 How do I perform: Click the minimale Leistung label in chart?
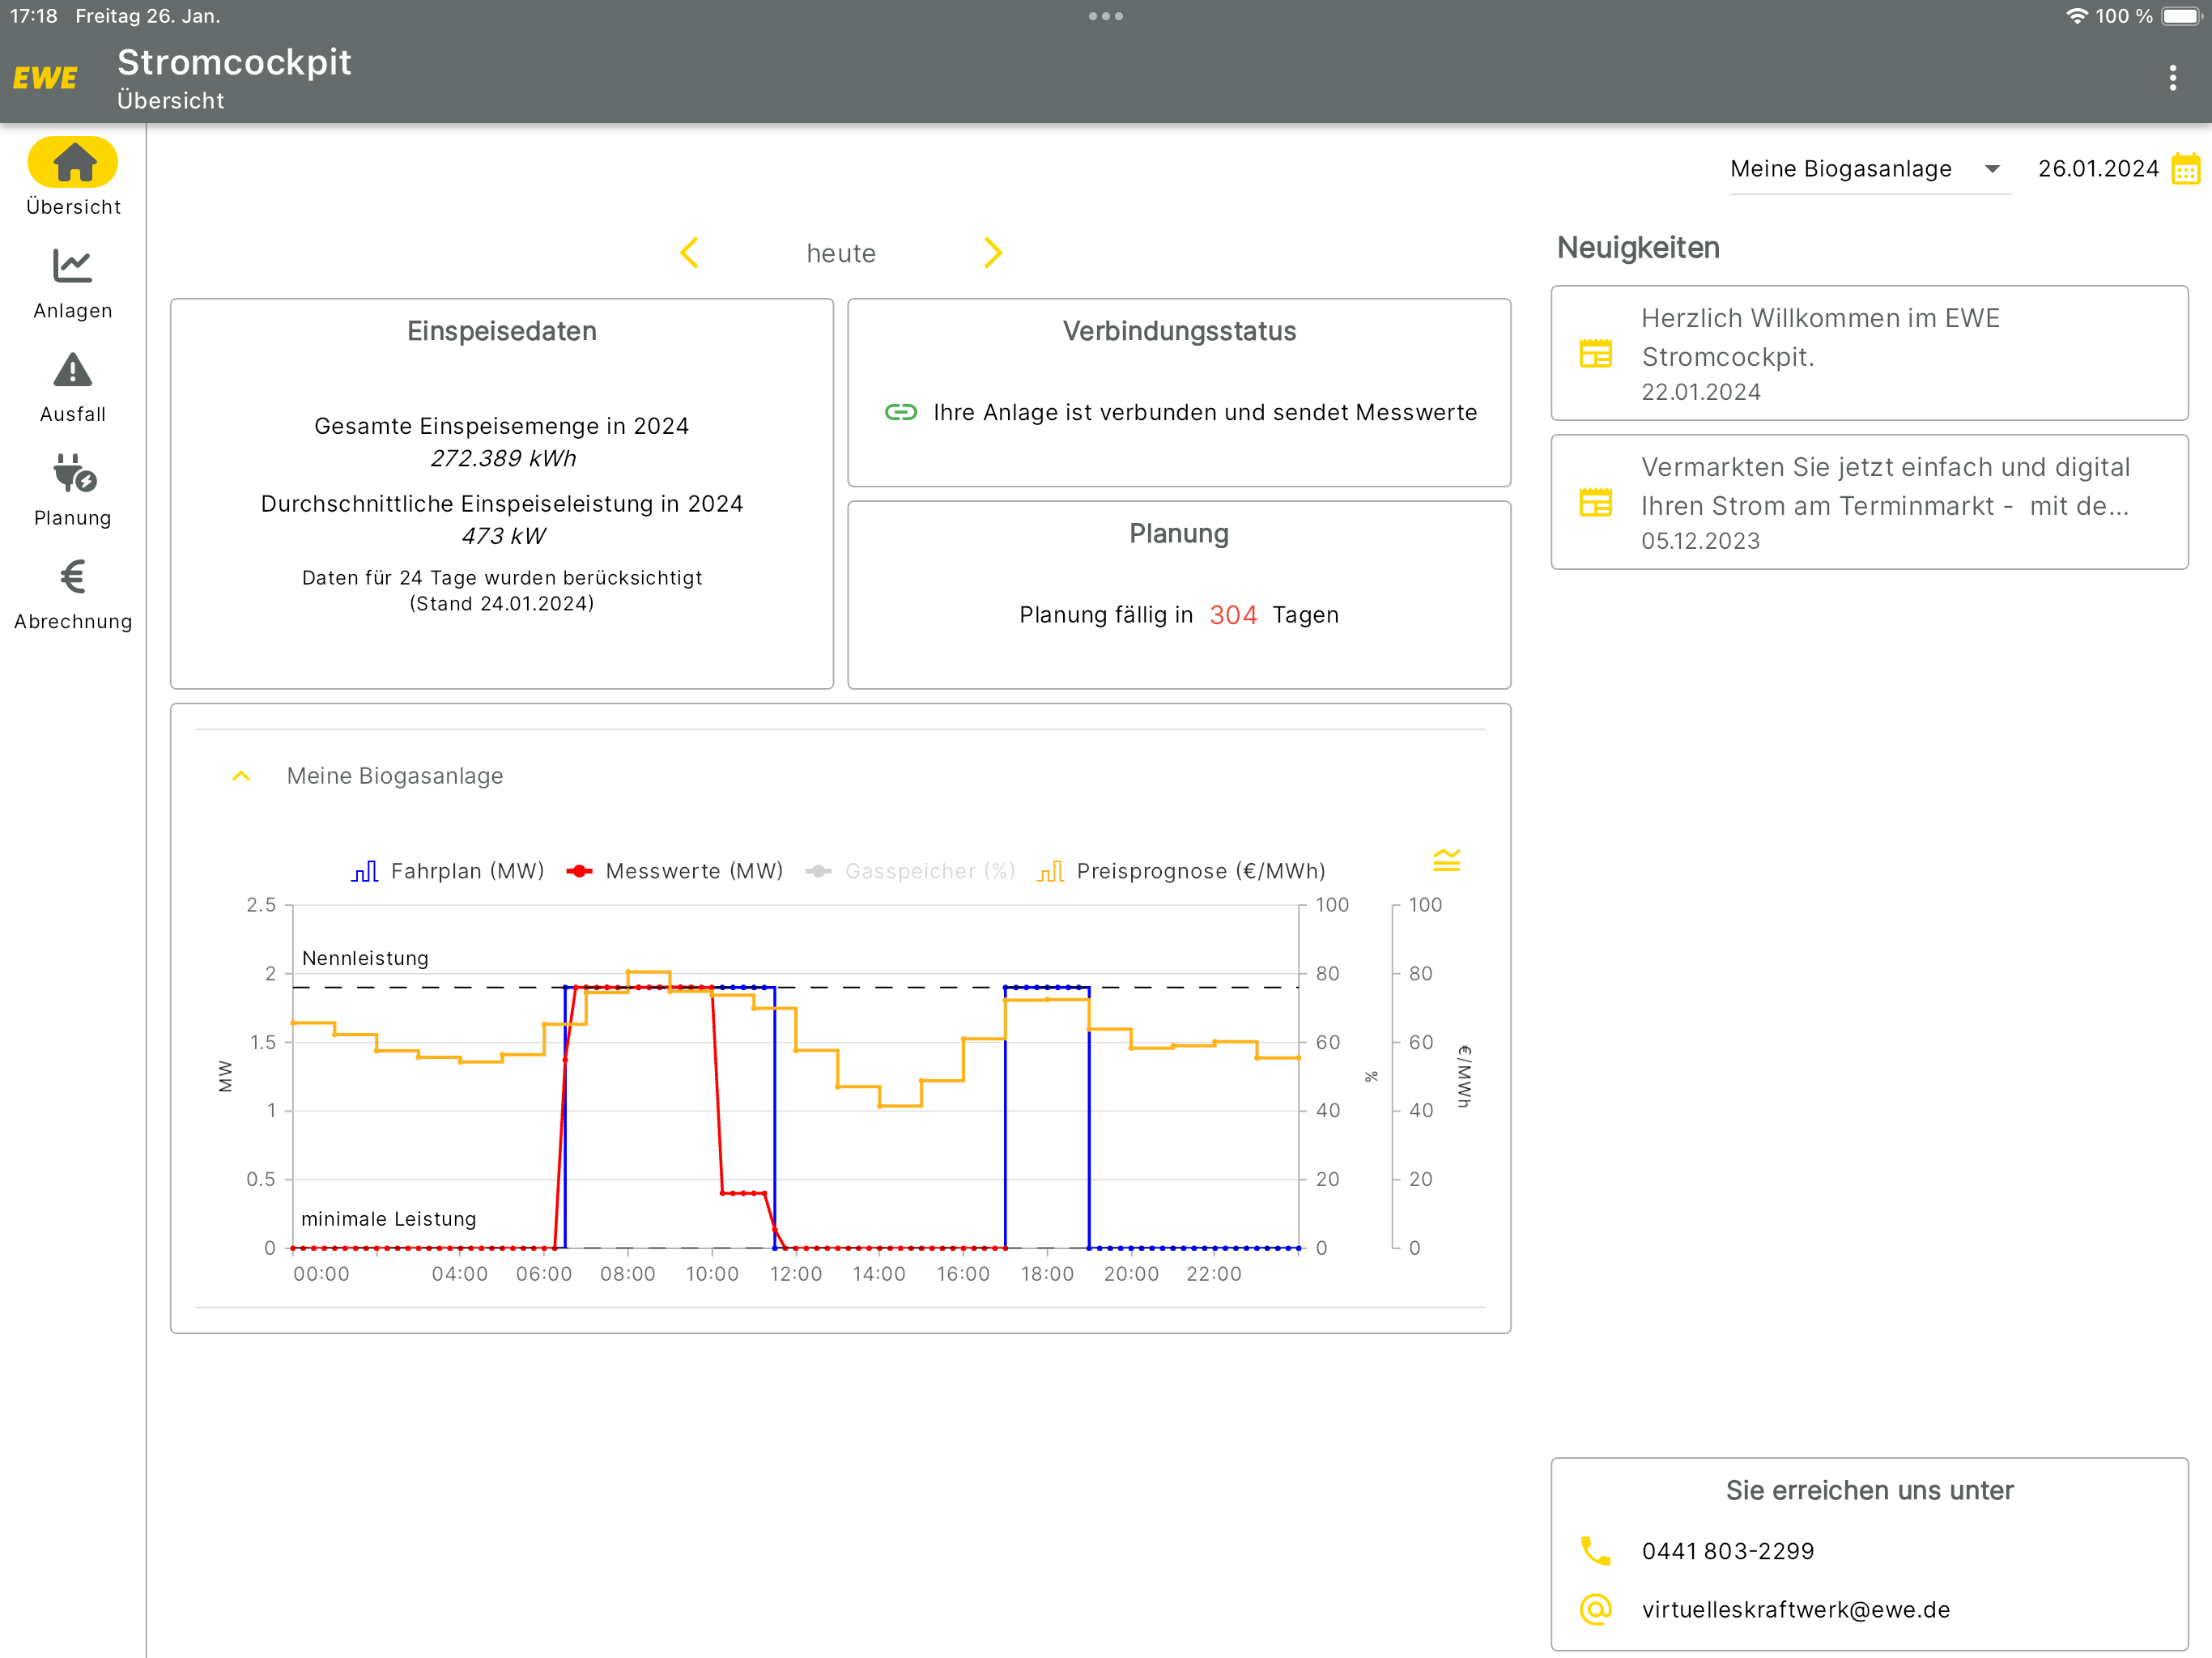pyautogui.click(x=388, y=1219)
